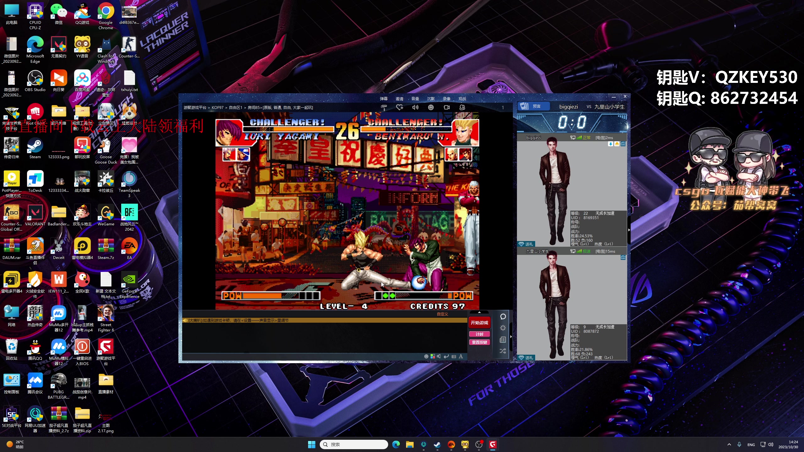Click 送礼 under 九里山小学生 avatar

point(526,358)
